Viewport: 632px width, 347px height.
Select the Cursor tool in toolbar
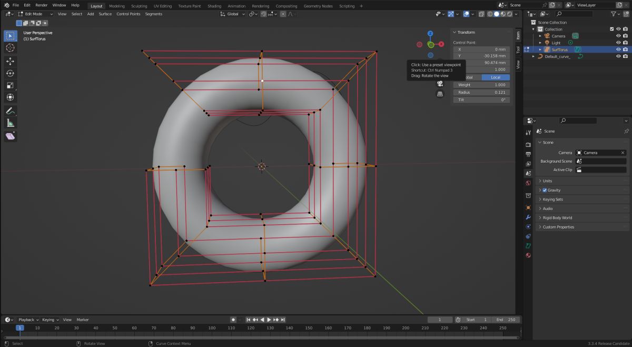pyautogui.click(x=10, y=48)
